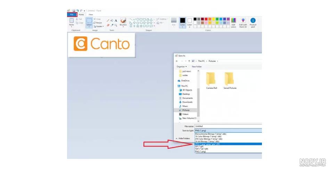Select the Color picker eyedropper
Viewport: 330px width, 170px height.
coord(112,25)
